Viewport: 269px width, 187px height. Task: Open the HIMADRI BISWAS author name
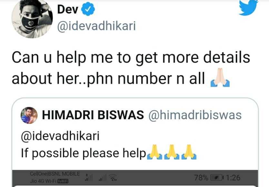click(93, 115)
